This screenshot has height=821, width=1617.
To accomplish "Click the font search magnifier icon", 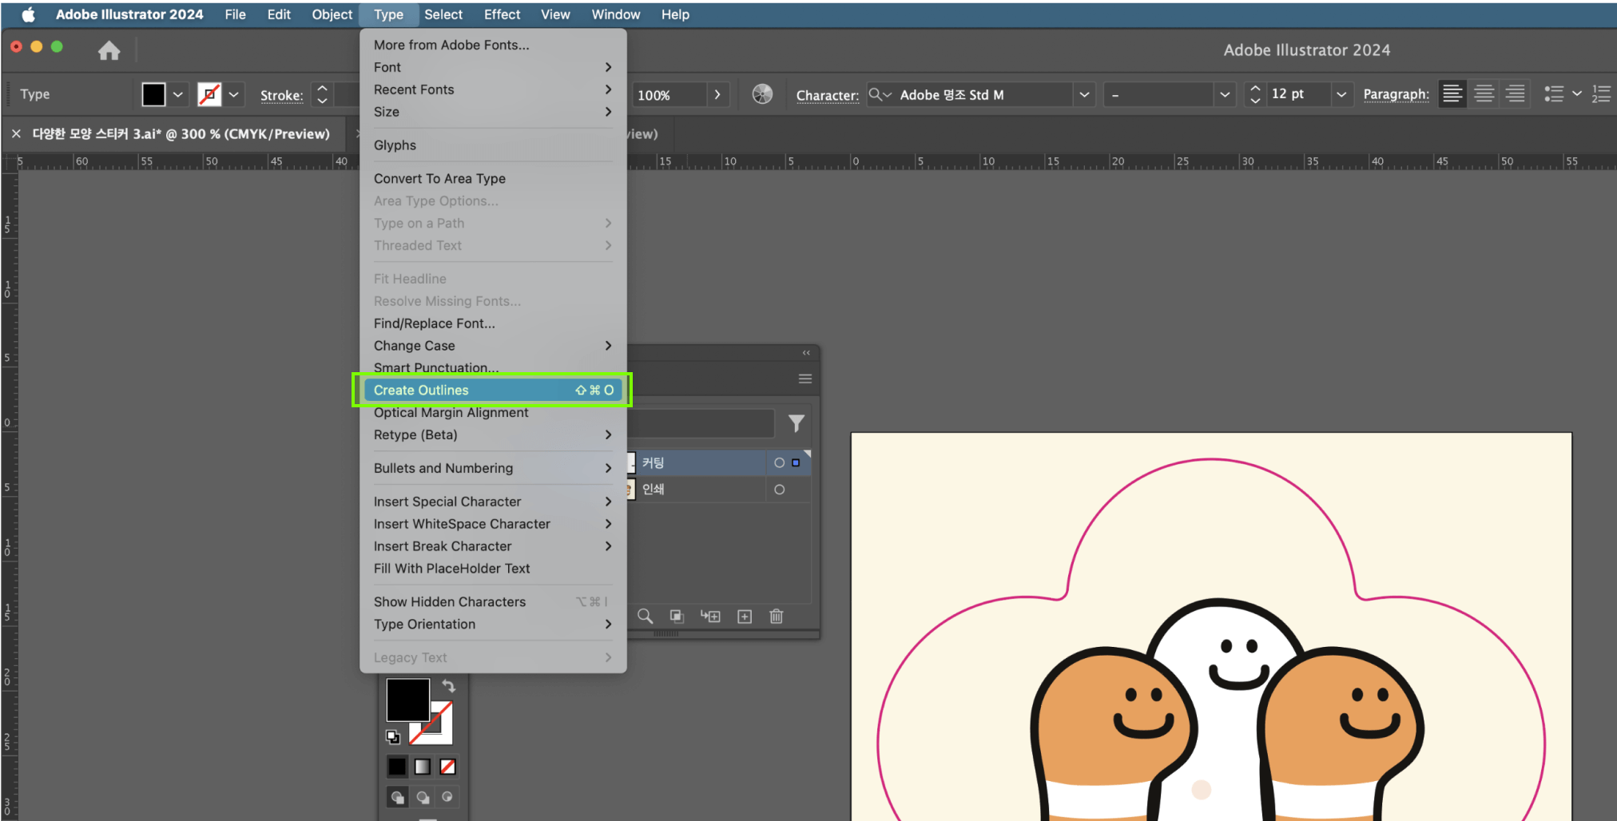I will pyautogui.click(x=879, y=94).
